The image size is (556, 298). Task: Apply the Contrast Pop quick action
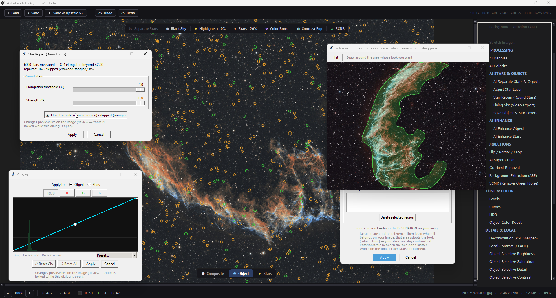coord(310,29)
